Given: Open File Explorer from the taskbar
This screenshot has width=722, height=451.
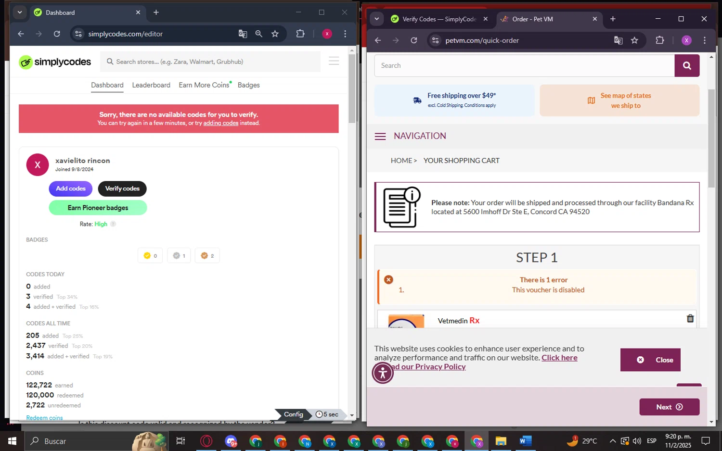Looking at the screenshot, I should coord(501,441).
